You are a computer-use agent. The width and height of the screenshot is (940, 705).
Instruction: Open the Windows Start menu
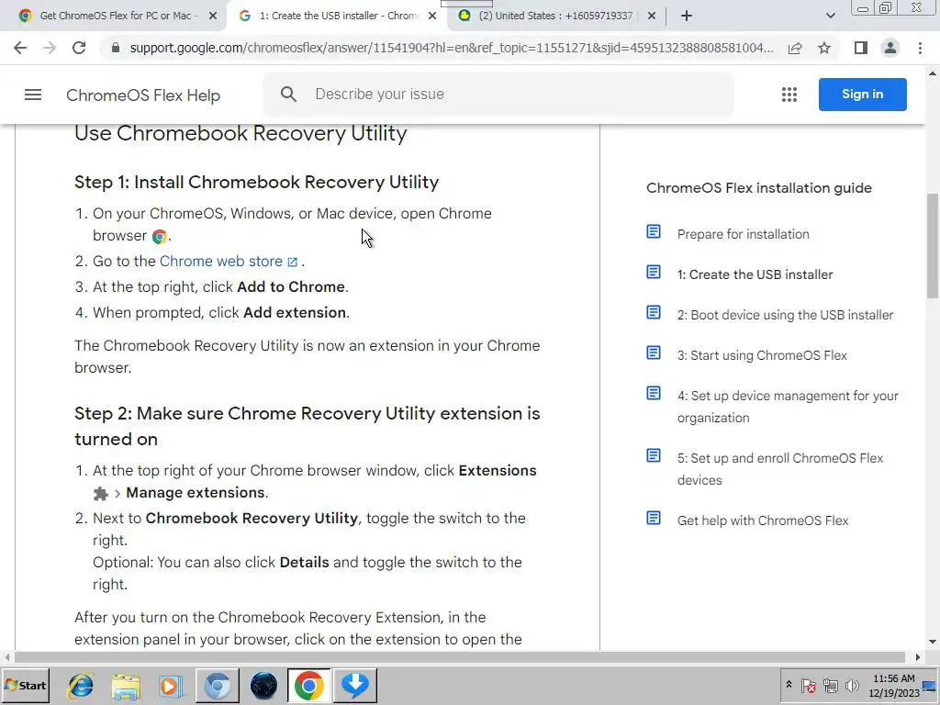(x=25, y=685)
